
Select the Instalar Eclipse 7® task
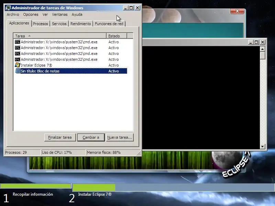click(71, 65)
